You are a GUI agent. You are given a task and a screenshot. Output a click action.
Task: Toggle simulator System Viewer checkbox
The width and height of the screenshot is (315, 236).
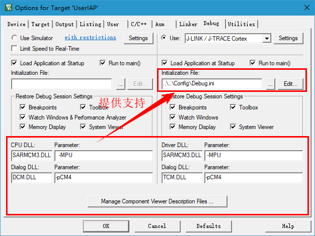pos(83,127)
